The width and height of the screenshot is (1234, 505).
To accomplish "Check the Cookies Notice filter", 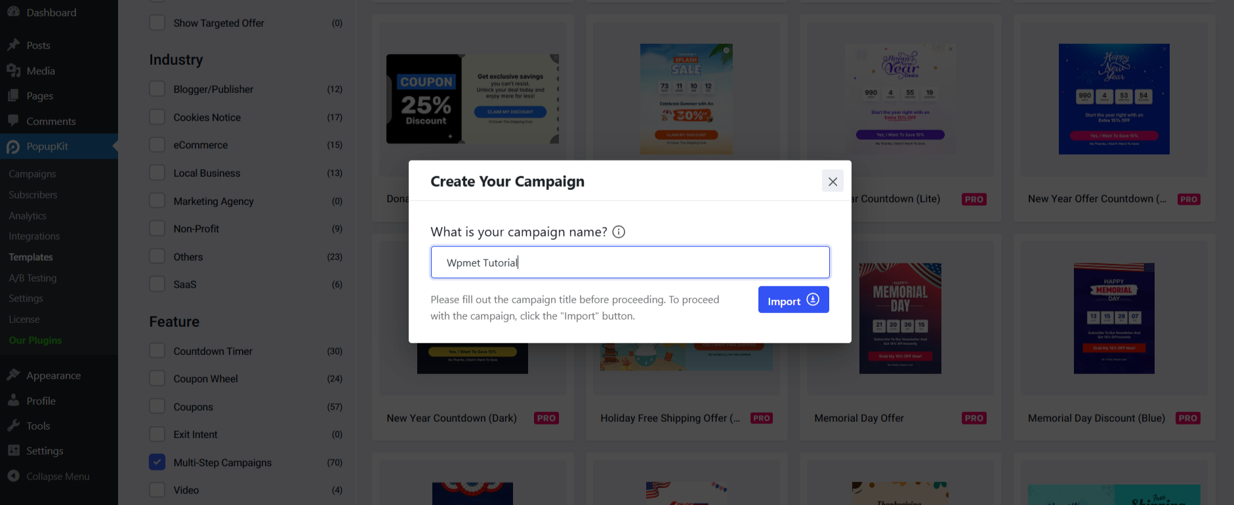I will [x=157, y=117].
